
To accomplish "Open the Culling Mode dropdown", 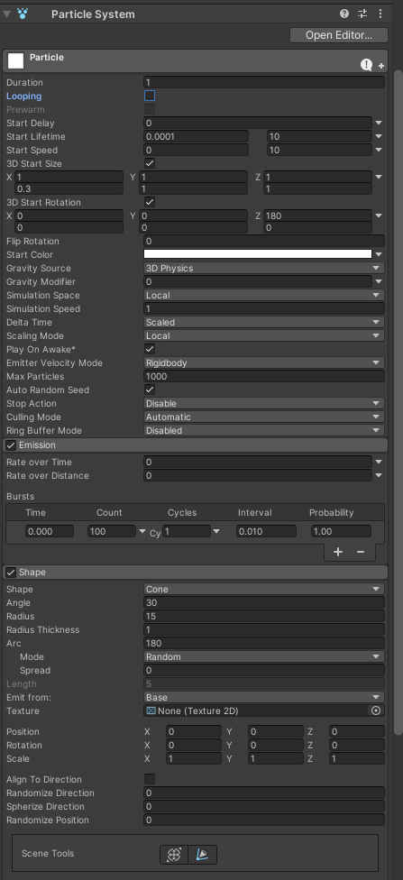I will (x=264, y=417).
